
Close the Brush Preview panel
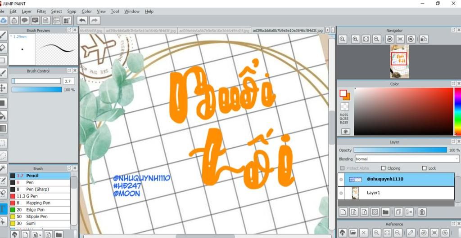[x=75, y=30]
